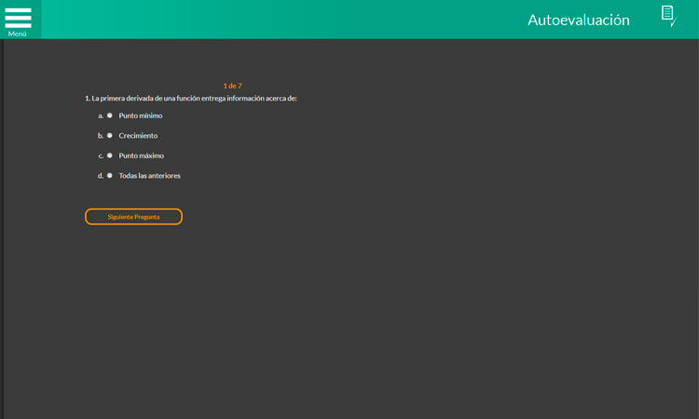Click the "1 de 7" progress counter

pos(232,86)
